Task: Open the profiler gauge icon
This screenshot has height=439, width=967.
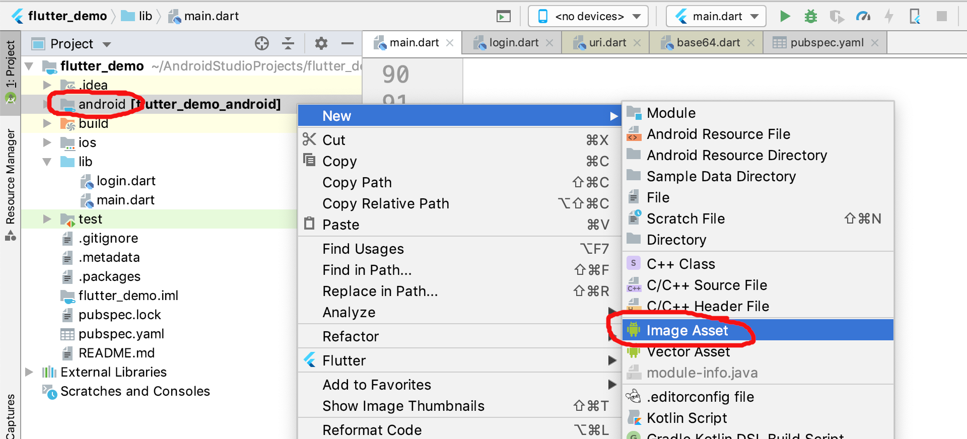Action: tap(863, 16)
